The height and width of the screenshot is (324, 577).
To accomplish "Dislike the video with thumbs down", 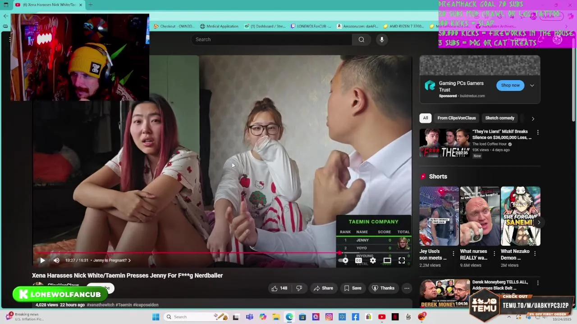I will [299, 288].
